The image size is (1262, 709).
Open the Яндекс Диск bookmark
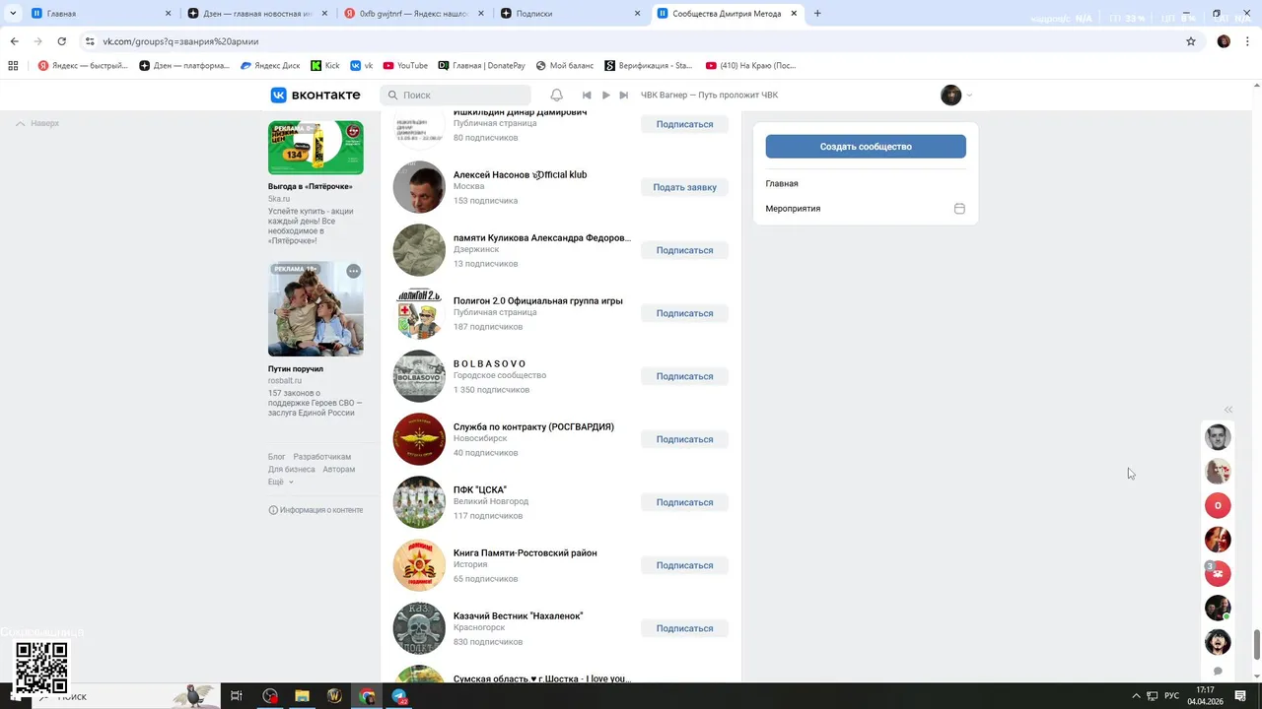[270, 66]
